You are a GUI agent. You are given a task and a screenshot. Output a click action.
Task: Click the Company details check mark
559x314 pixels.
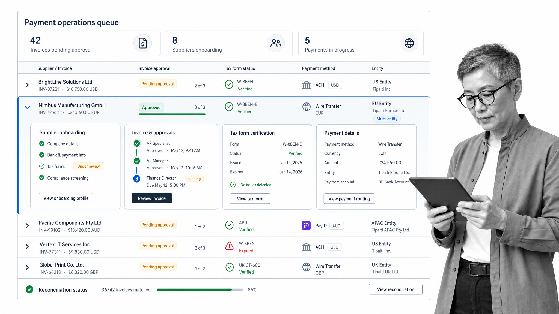(42, 144)
